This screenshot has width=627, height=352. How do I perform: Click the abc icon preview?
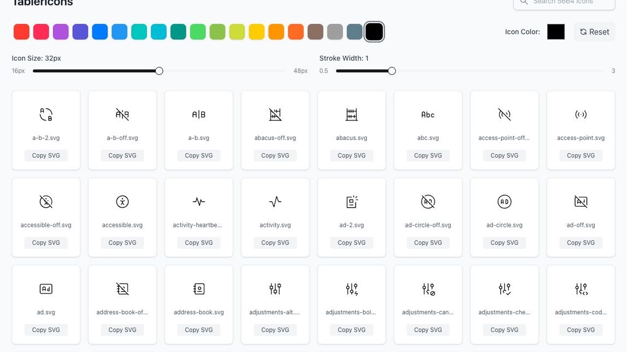pos(428,115)
